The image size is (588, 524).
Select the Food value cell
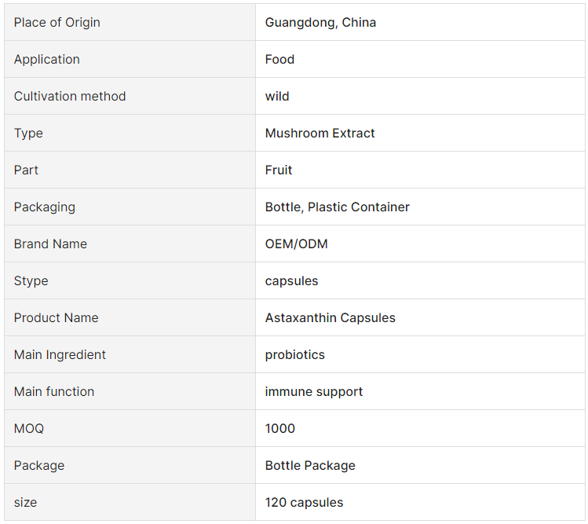click(x=420, y=59)
